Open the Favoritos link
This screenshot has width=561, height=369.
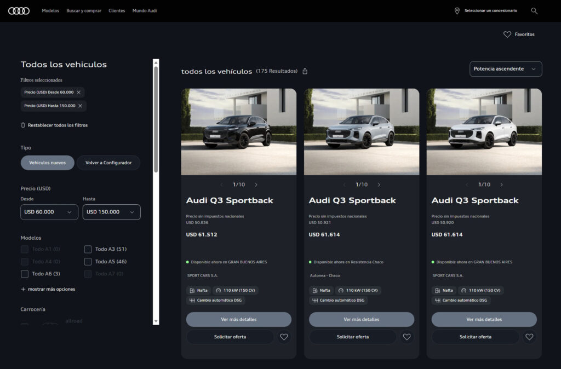pos(524,34)
